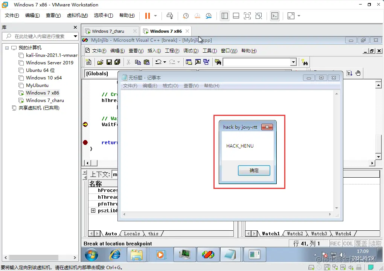Open Internet Explorer from the taskbar
384x271 pixels.
click(x=115, y=254)
